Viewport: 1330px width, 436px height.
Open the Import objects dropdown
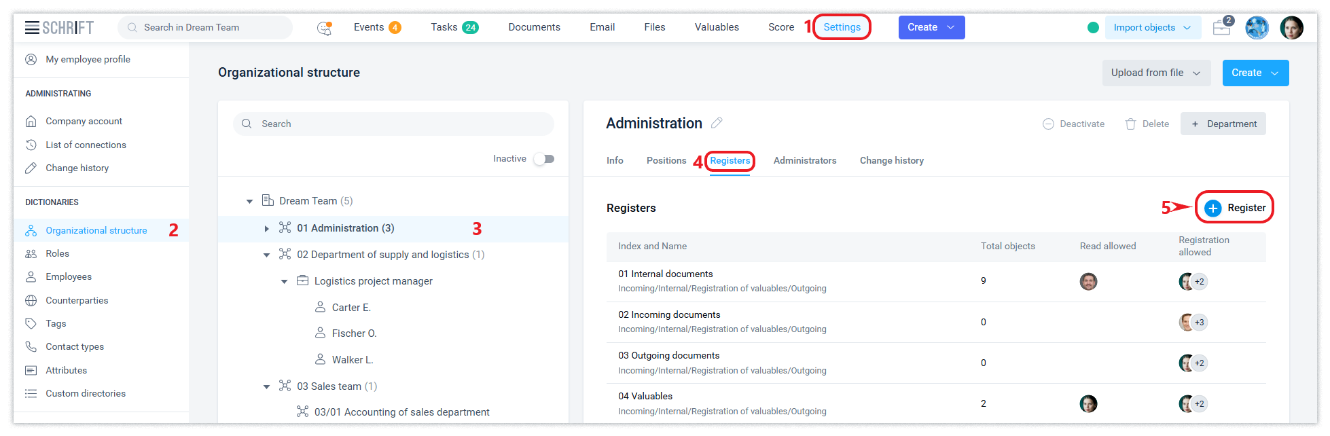[1152, 28]
